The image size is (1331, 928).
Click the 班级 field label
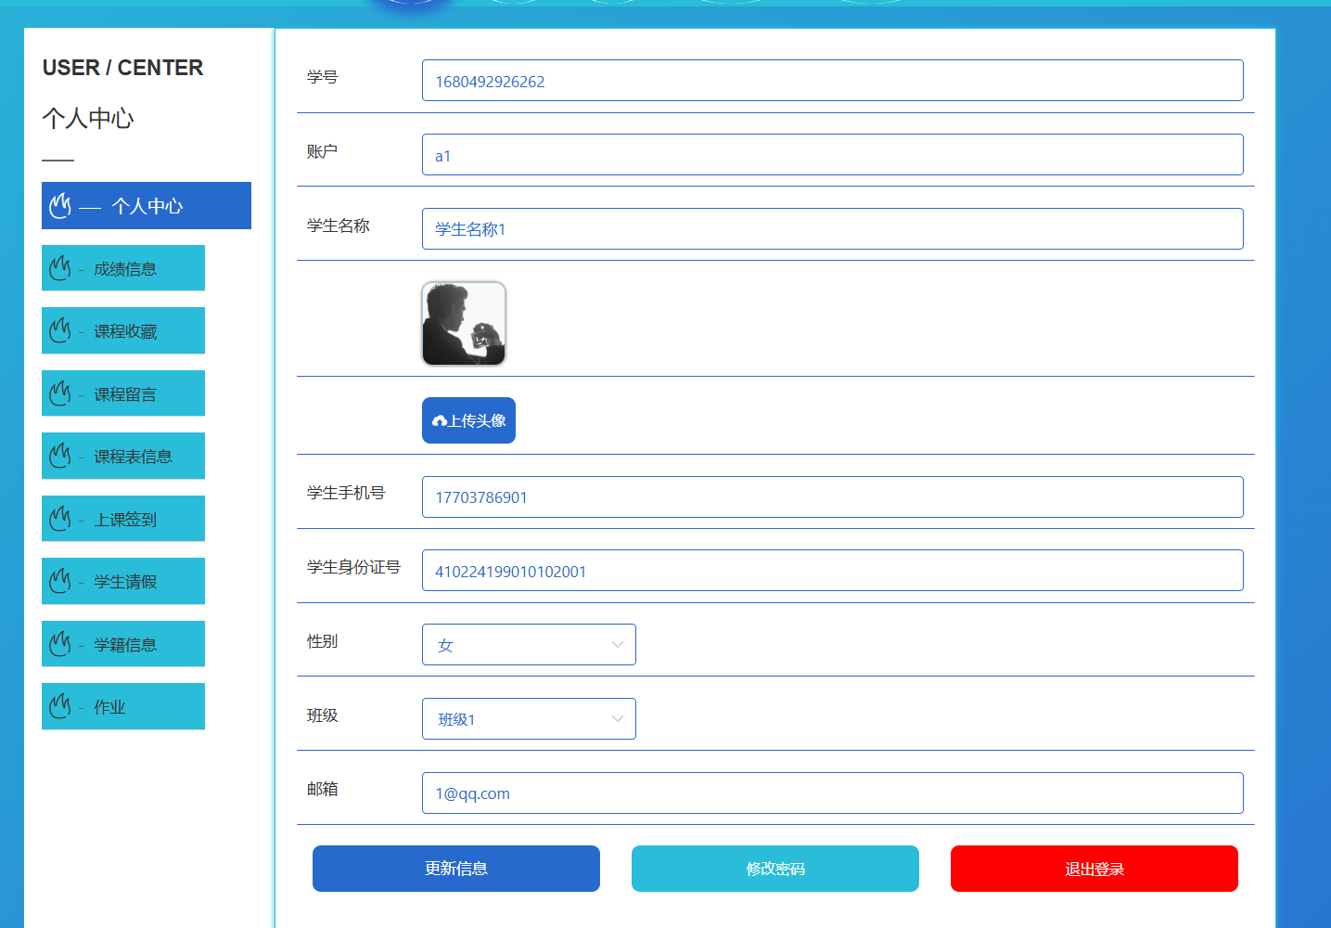(x=323, y=715)
